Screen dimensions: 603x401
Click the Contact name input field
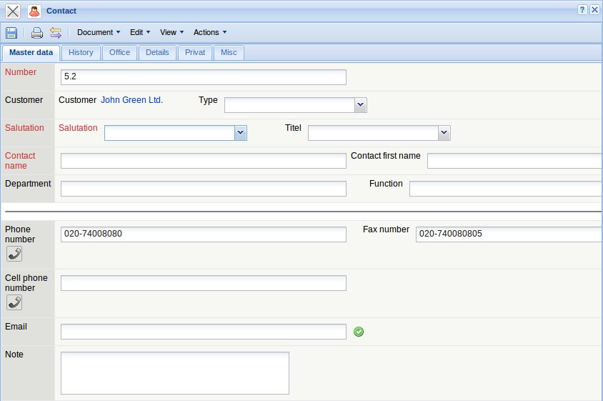click(x=203, y=161)
